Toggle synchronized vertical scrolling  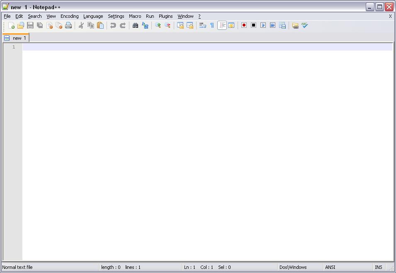click(180, 25)
